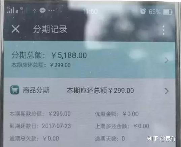Tap the shopping cart 商品分期 icon
The width and height of the screenshot is (181, 147).
point(14,90)
